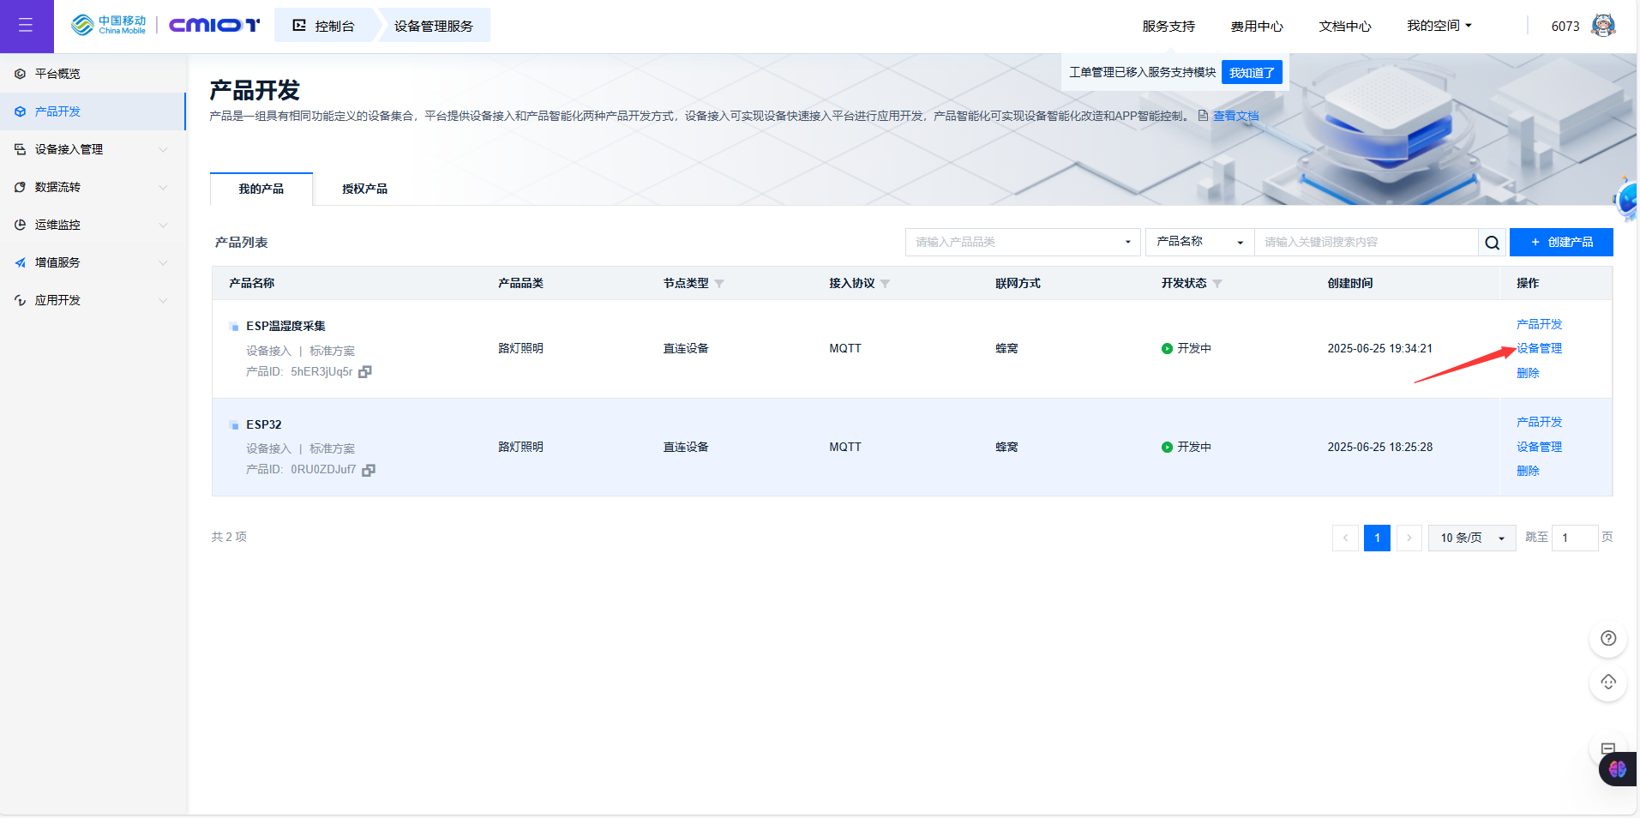The height and width of the screenshot is (818, 1640).
Task: Open the 产品品类 dropdown
Action: (x=1022, y=242)
